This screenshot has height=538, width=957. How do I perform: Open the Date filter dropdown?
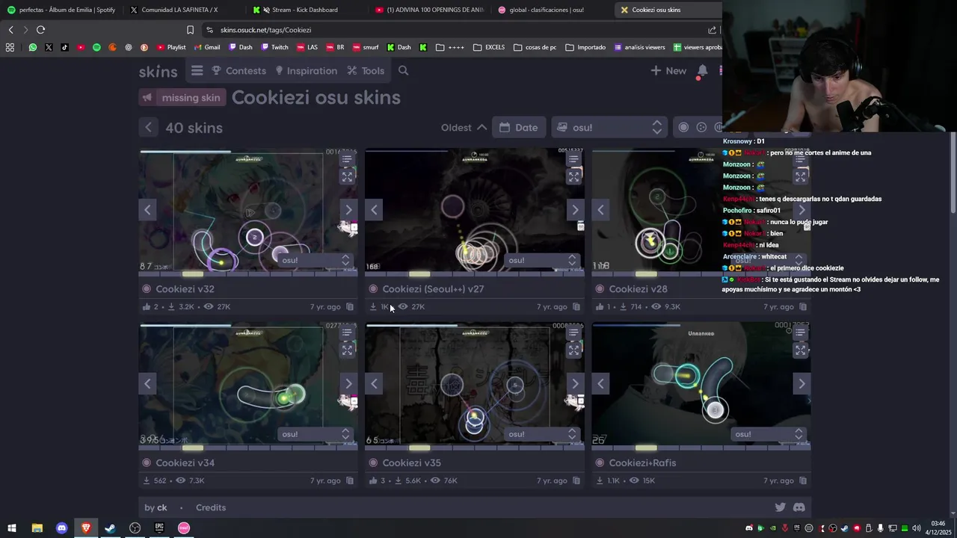[x=519, y=127]
